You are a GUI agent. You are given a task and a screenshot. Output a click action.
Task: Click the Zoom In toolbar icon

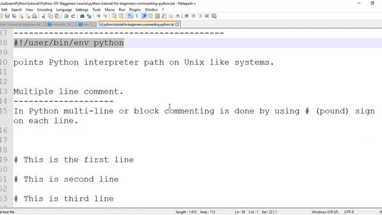[x=98, y=16]
